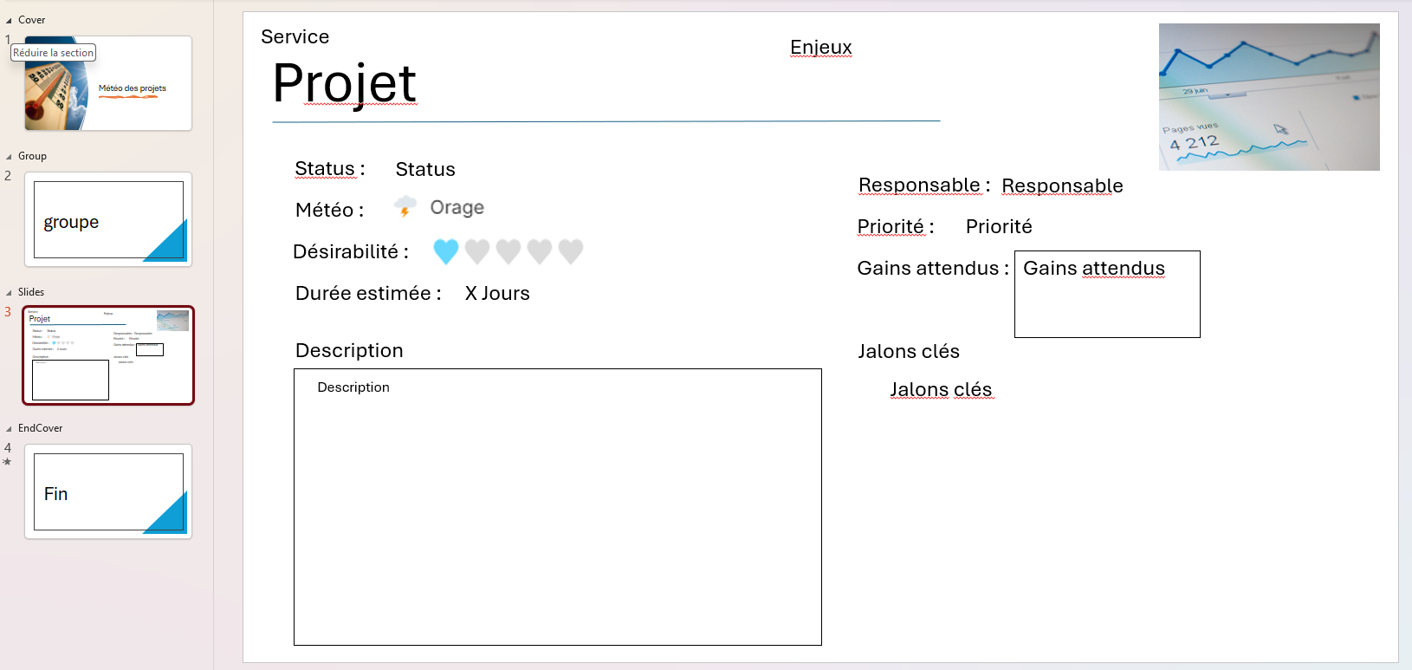
Task: Click the blue heart in Désirabilité
Action: (445, 251)
